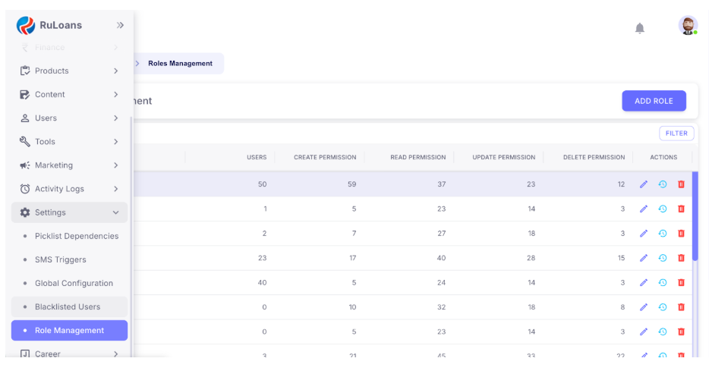Open Blacklisted Users settings page

pyautogui.click(x=68, y=307)
